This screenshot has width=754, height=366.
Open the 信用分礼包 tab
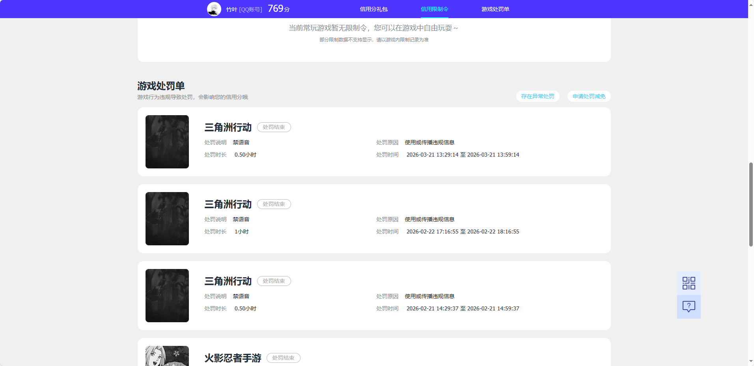coord(374,9)
